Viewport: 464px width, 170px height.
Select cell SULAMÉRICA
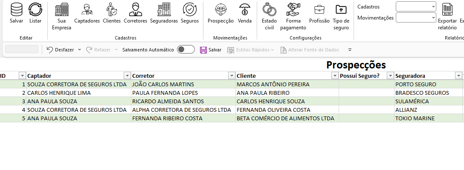tap(428, 102)
